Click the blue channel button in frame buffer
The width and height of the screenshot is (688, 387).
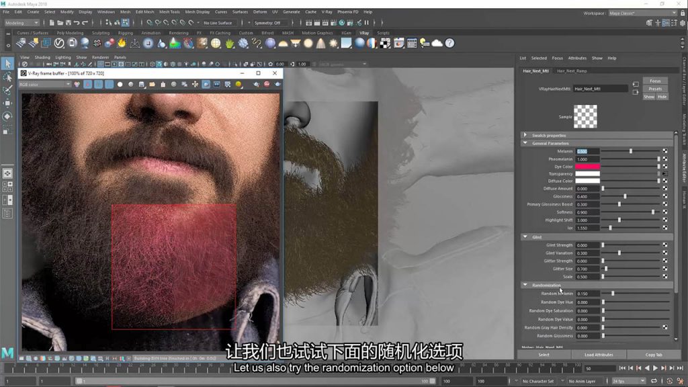point(109,84)
